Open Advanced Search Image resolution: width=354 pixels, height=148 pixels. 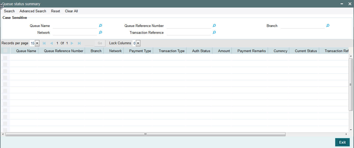(x=33, y=11)
